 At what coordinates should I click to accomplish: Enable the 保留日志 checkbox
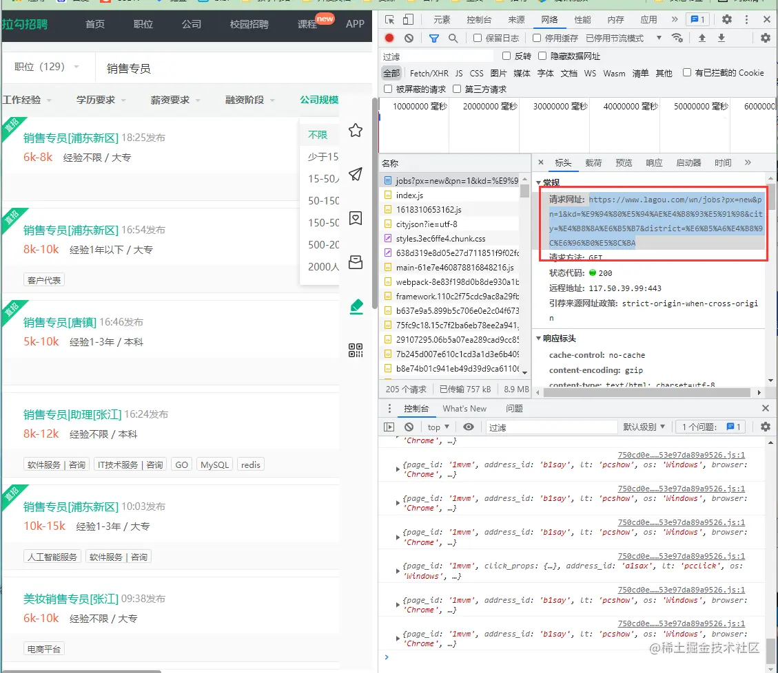click(478, 38)
